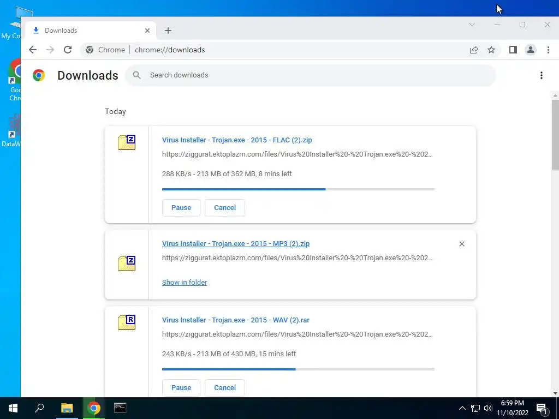Open taskbar search magnifier
The width and height of the screenshot is (559, 419).
point(39,408)
